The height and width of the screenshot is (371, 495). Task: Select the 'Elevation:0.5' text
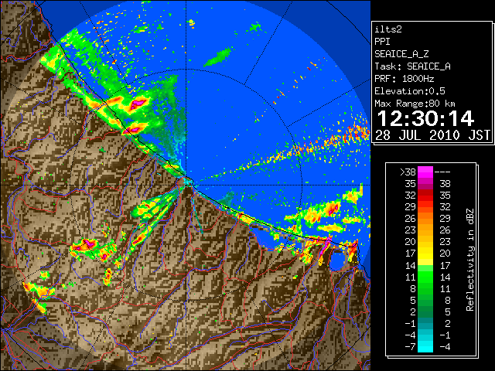(x=410, y=91)
